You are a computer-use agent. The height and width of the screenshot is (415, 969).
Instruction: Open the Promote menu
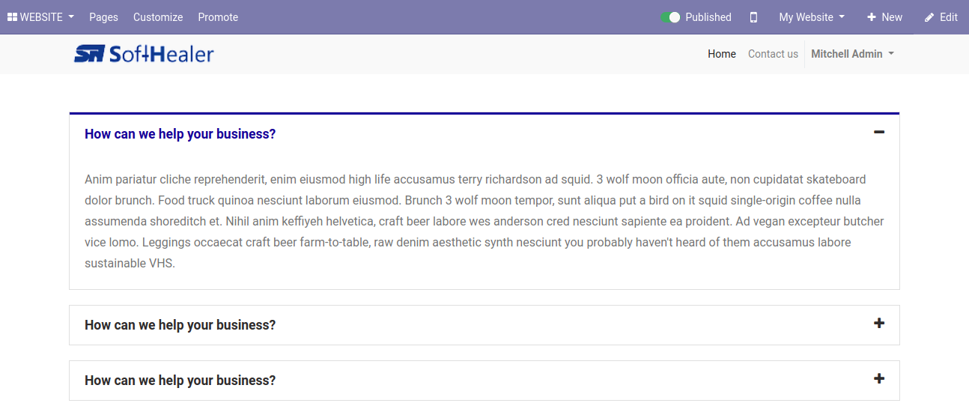pos(218,17)
